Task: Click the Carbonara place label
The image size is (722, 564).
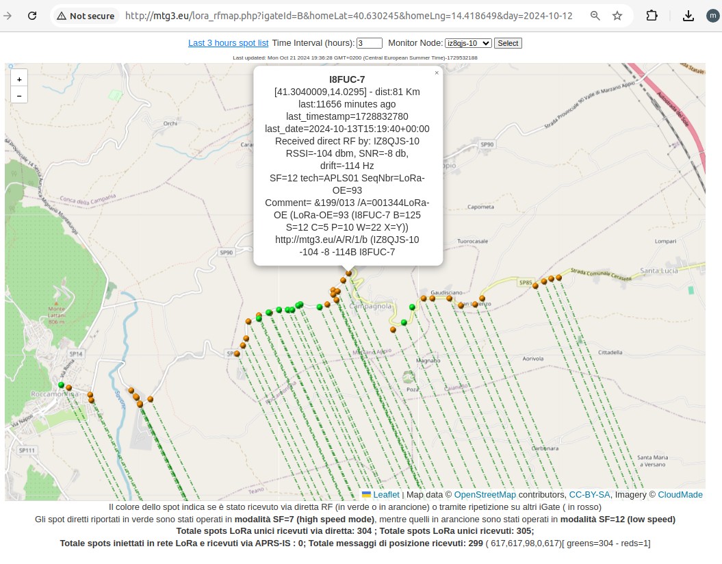Action: coord(545,448)
